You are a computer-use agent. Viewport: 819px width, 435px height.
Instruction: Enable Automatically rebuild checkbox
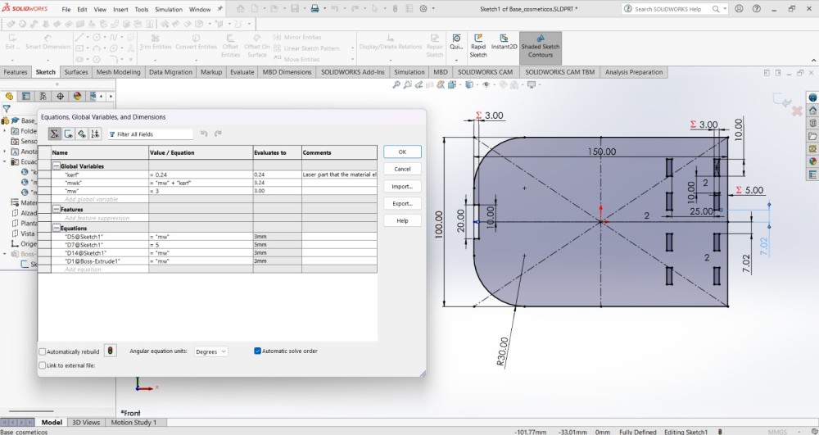point(43,351)
